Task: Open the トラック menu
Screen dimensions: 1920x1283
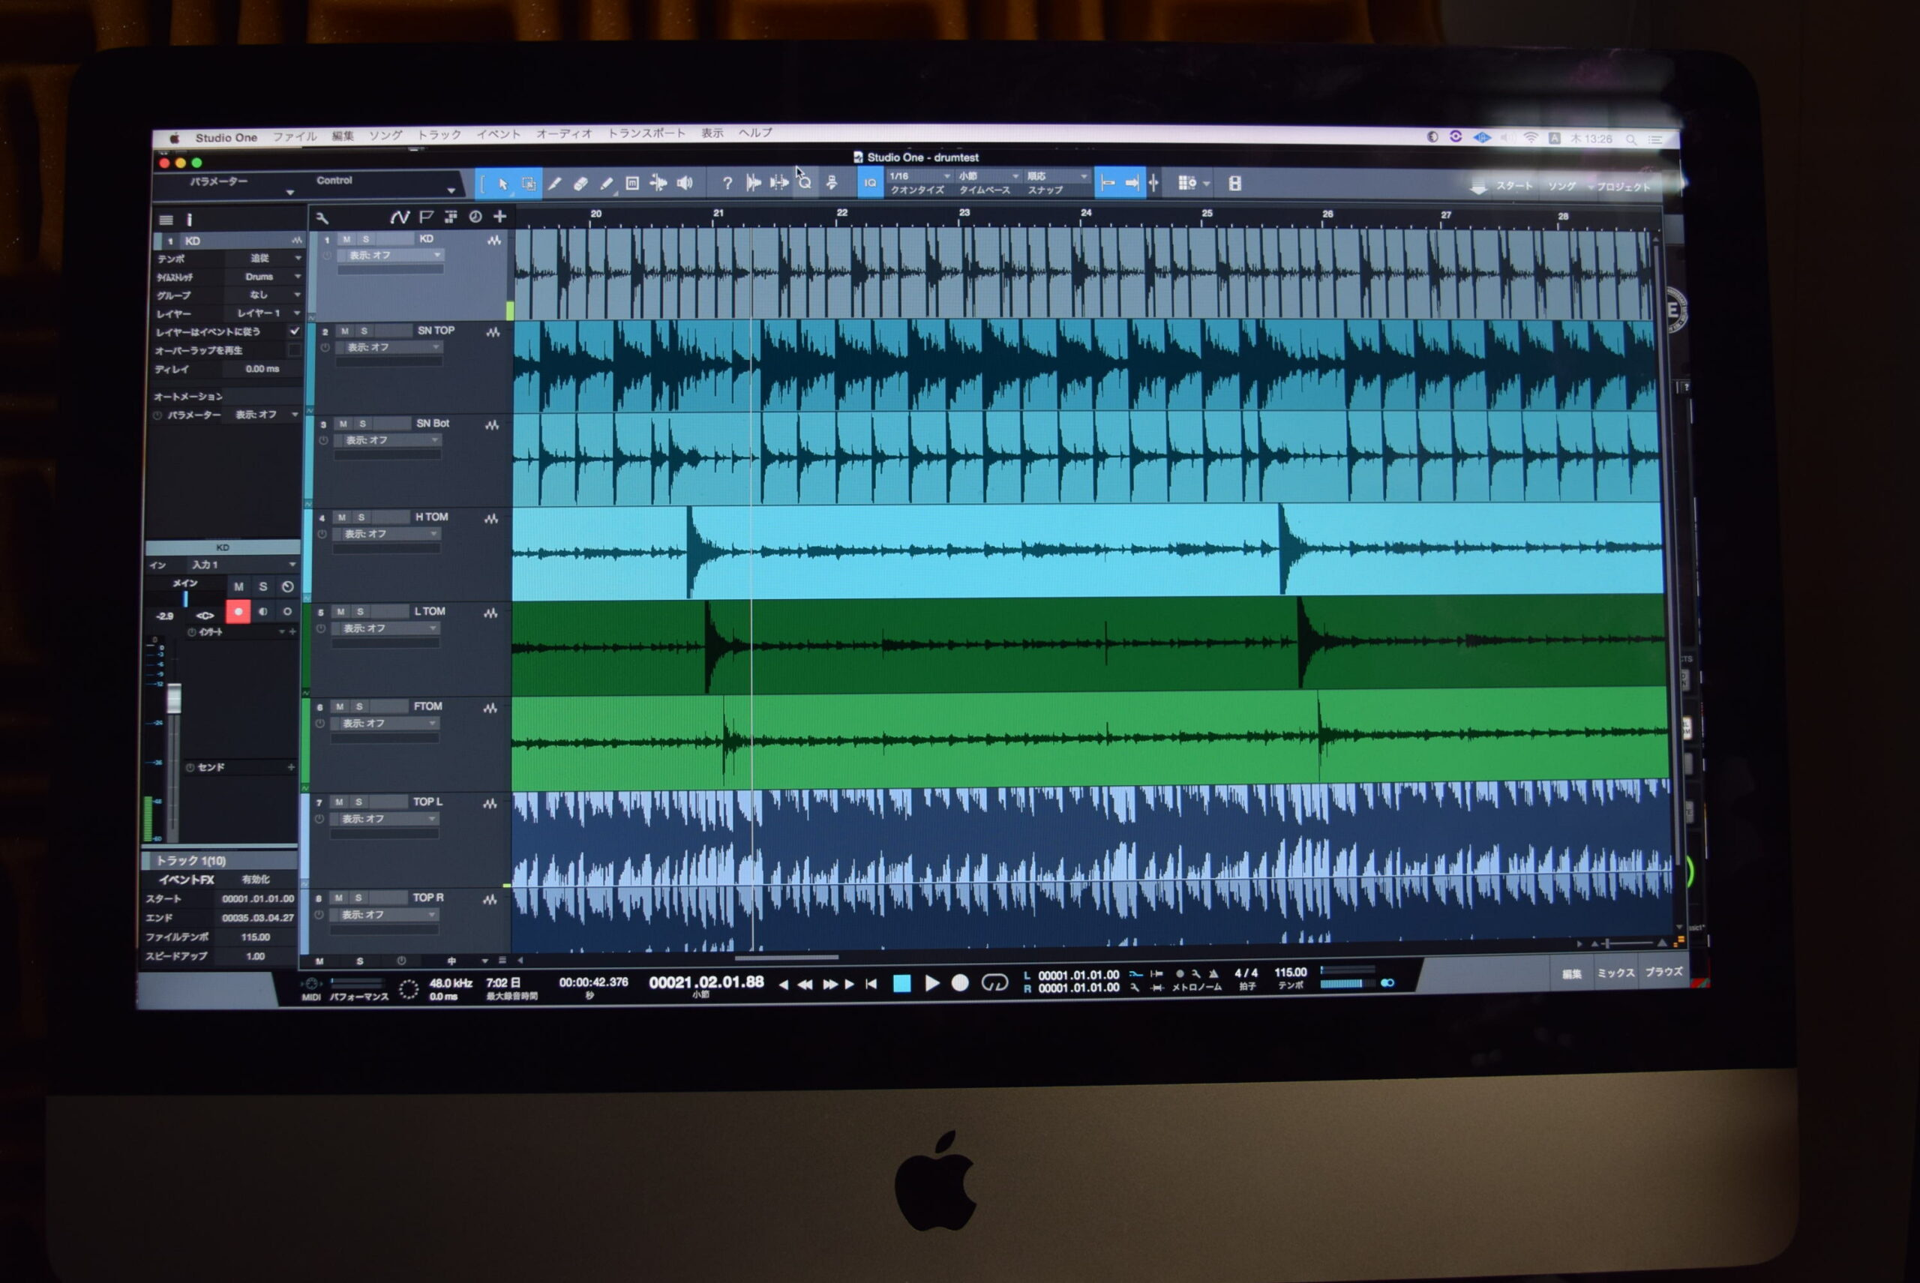Action: [x=439, y=135]
